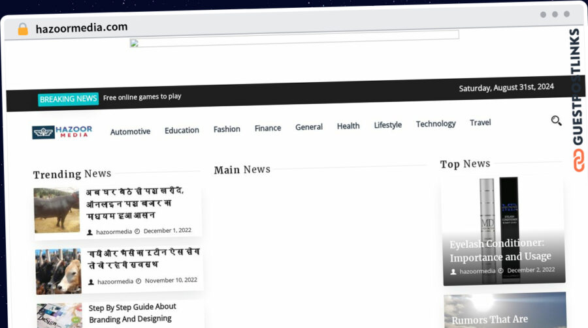Go to the Technology section
Image resolution: width=588 pixels, height=328 pixels.
coord(435,123)
